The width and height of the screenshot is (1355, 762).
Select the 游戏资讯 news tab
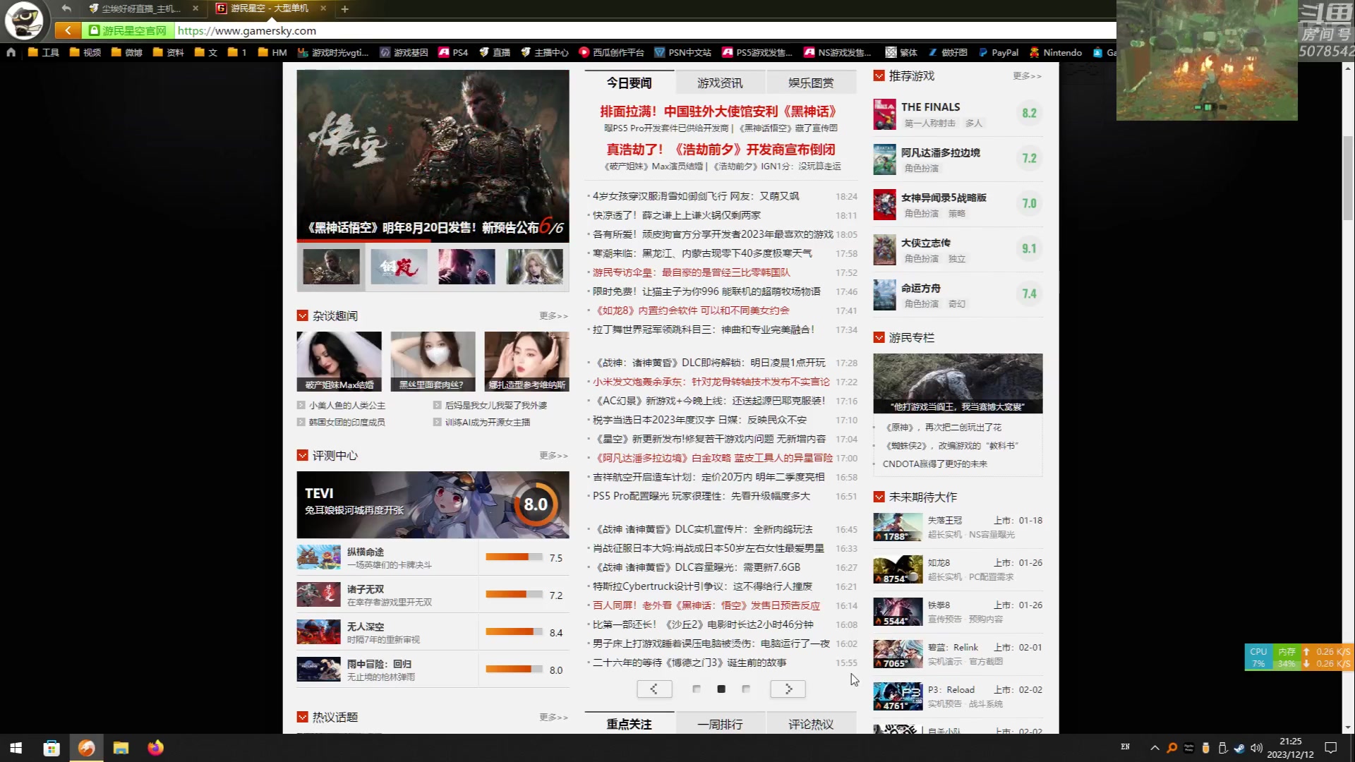(x=720, y=83)
